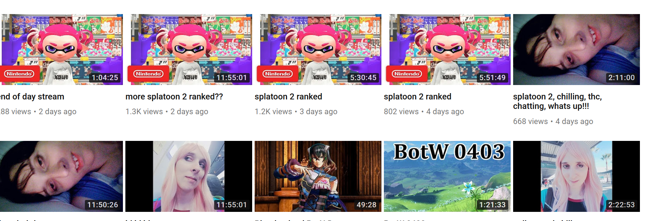The image size is (654, 221).
Task: Click the 11:55:01 Splatoon top-row thumbnail
Action: click(x=189, y=50)
